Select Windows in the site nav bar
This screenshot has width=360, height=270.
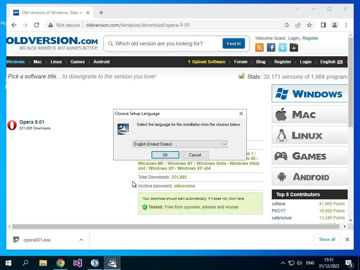coord(15,62)
